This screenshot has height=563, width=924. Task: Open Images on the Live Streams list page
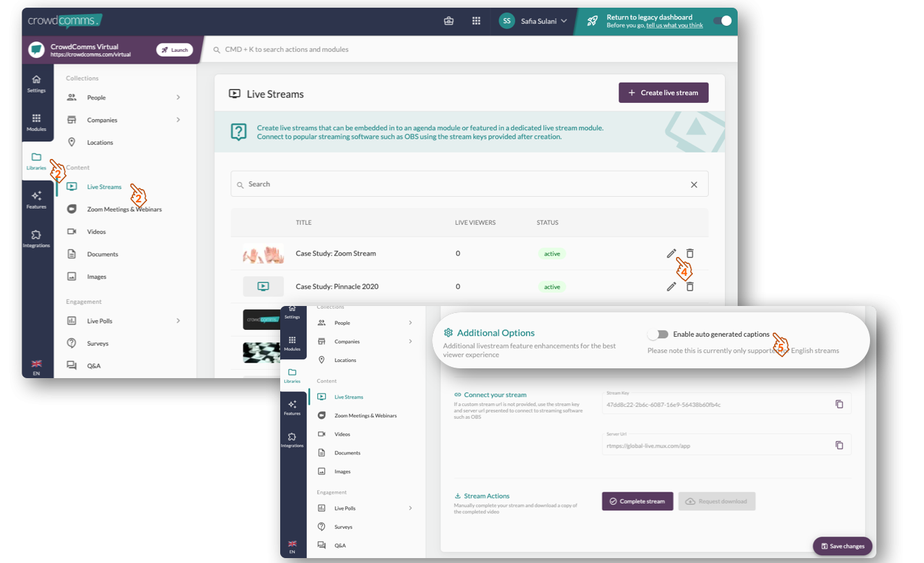(97, 277)
